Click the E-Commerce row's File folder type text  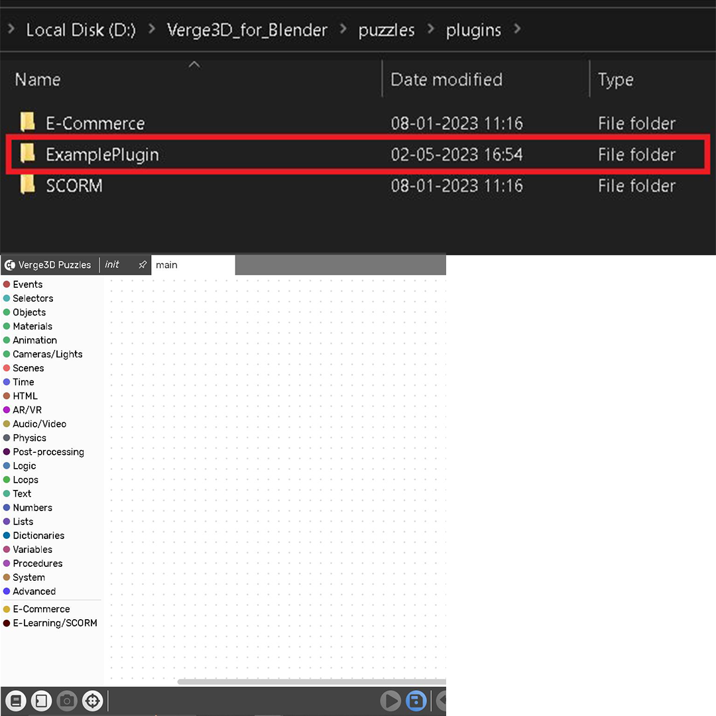[x=636, y=123]
